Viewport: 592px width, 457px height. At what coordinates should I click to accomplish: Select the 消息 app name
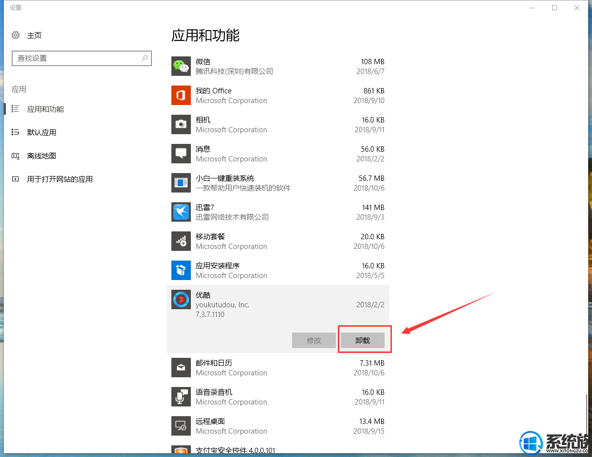tap(203, 149)
